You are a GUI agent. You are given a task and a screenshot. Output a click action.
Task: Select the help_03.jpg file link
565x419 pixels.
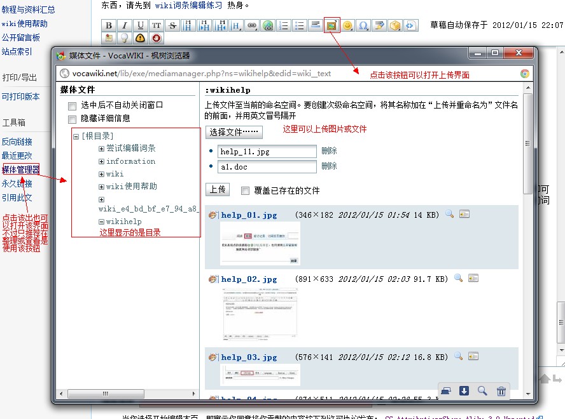249,357
